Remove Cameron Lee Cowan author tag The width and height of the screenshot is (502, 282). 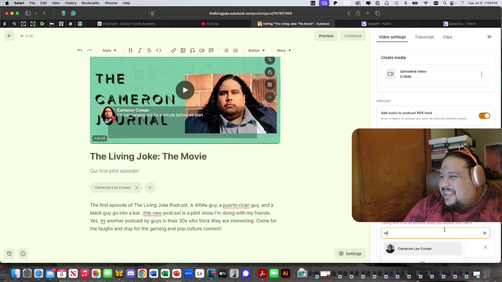136,188
